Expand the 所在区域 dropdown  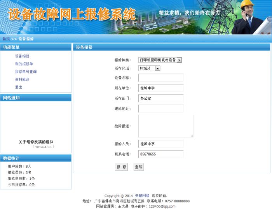point(150,68)
